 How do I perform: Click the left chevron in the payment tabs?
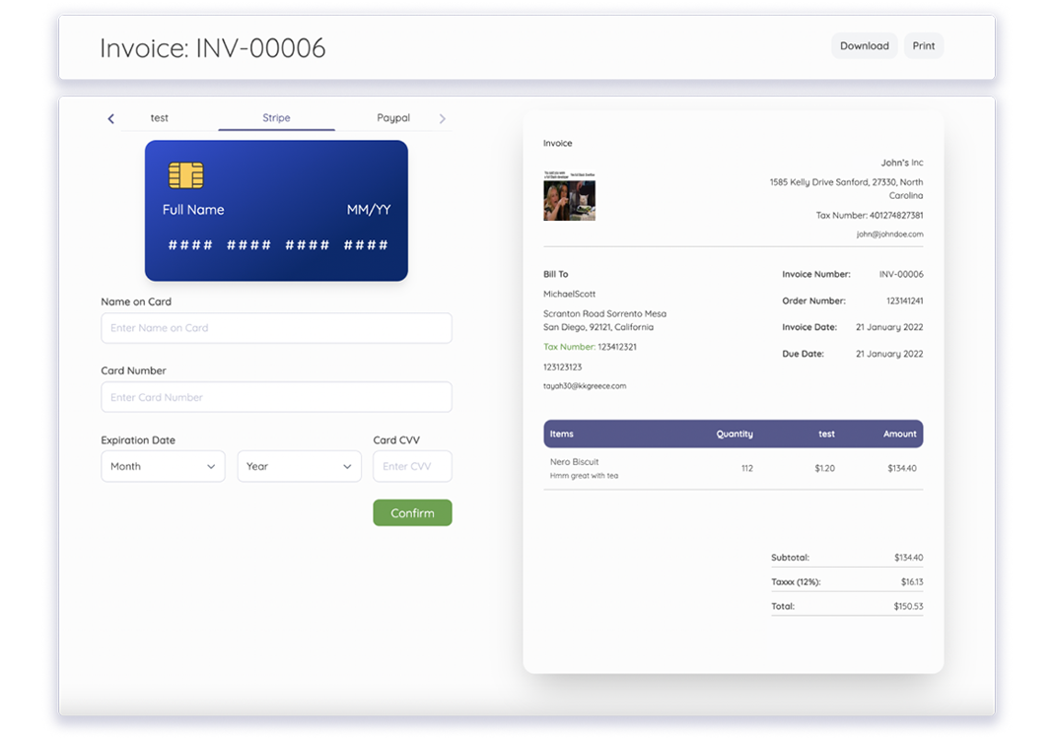coord(110,118)
